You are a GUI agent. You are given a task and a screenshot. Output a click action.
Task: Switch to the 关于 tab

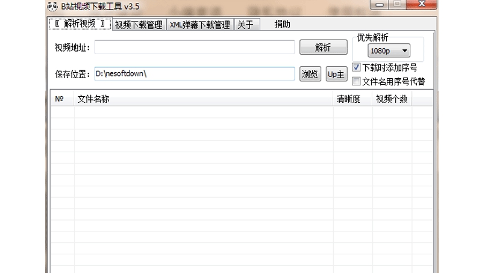(x=247, y=25)
